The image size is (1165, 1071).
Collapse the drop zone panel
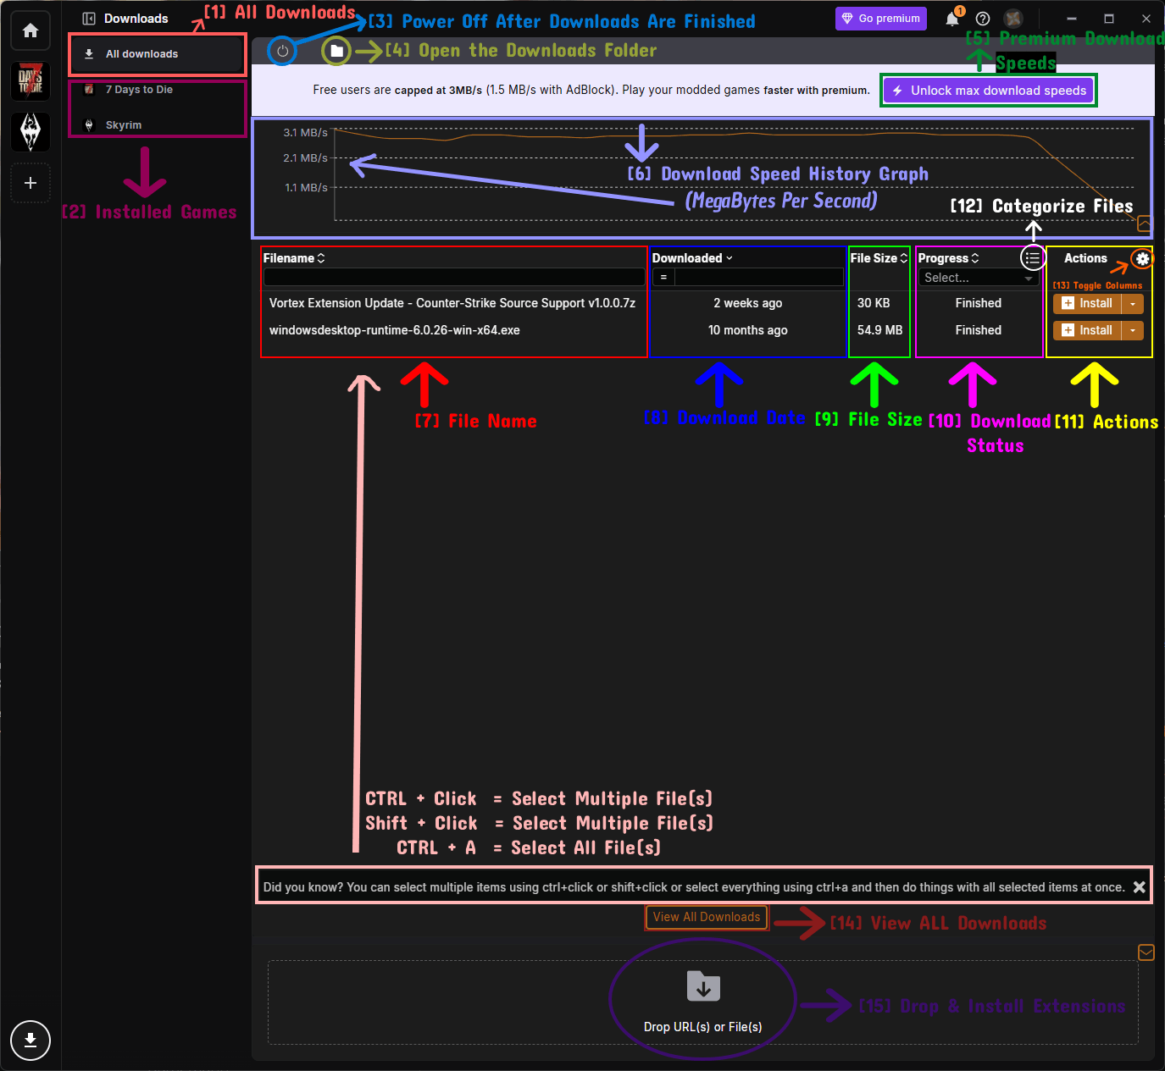coord(1146,952)
